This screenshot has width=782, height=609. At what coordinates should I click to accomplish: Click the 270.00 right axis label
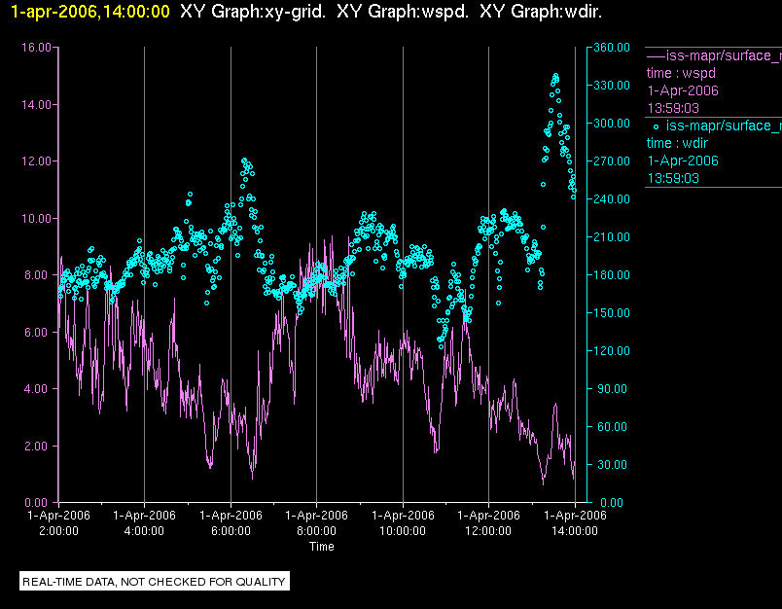click(x=612, y=161)
